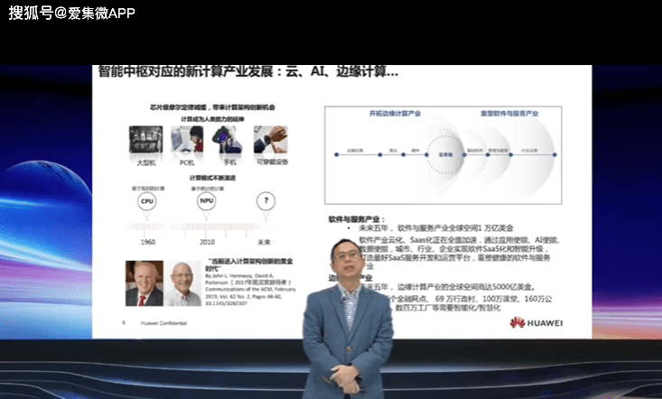Click the Communications of the ACM citation line
The height and width of the screenshot is (399, 662).
(x=250, y=290)
